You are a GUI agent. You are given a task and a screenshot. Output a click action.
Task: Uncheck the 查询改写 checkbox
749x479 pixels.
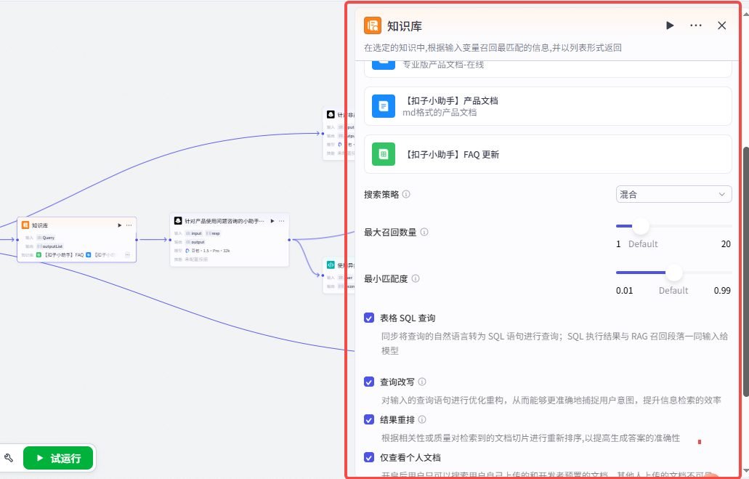(x=369, y=382)
